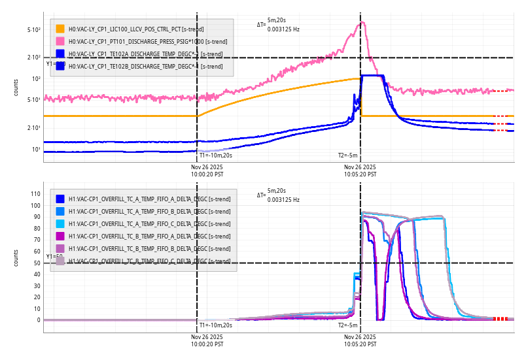The height and width of the screenshot is (360, 526).
Task: Click the T1=-10m,20s cursor label in bottom plot
Action: [215, 325]
